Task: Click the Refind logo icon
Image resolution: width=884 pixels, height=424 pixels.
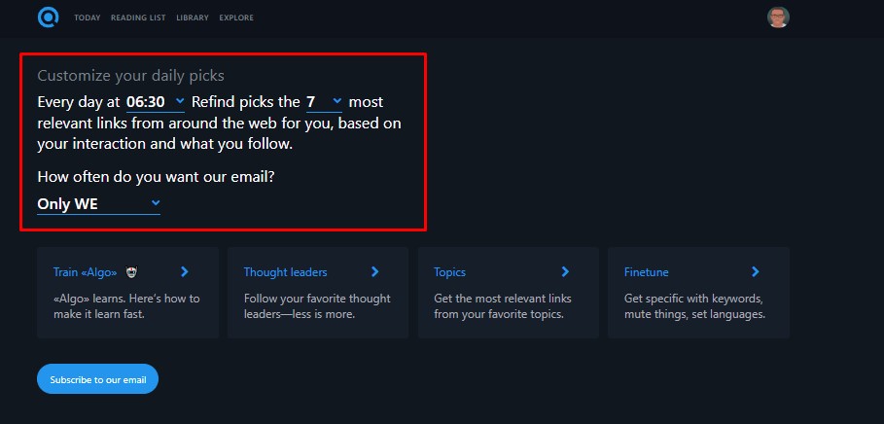Action: pyautogui.click(x=49, y=18)
